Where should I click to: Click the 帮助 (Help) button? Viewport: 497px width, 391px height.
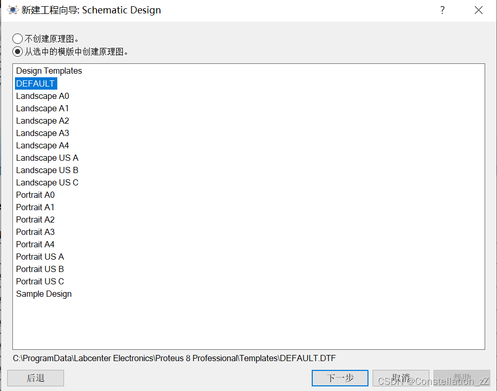click(462, 378)
